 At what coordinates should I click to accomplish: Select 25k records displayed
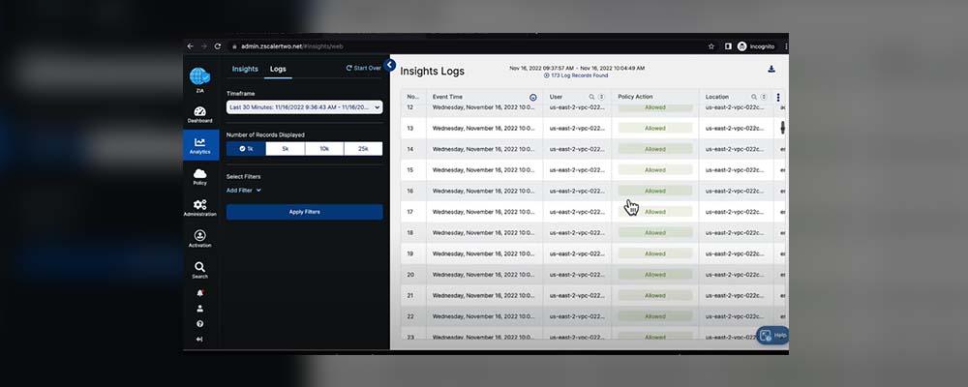tap(363, 149)
